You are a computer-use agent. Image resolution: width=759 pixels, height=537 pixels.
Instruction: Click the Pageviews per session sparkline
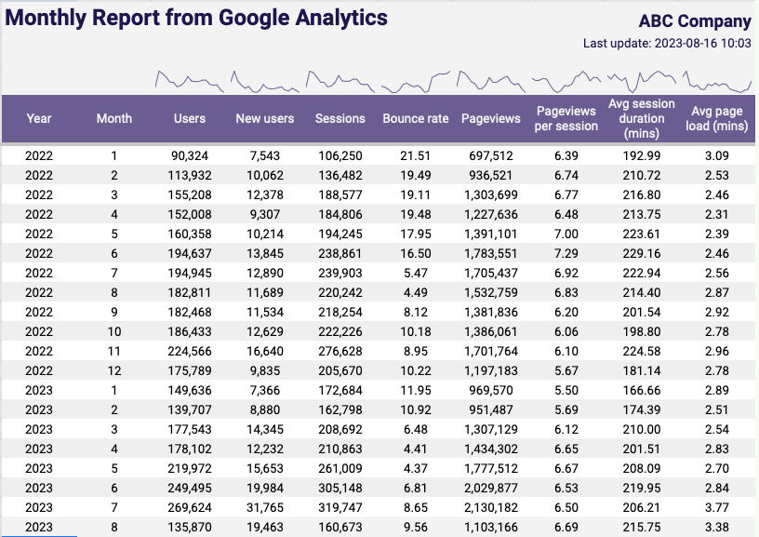pos(566,82)
